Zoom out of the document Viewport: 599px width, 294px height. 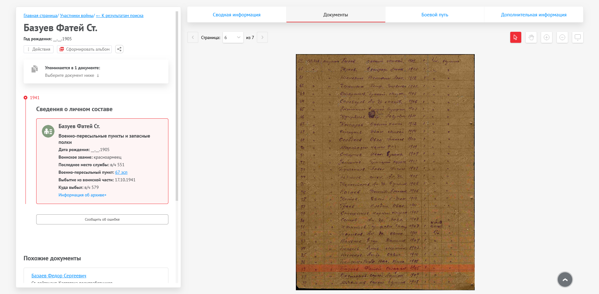[x=562, y=37]
